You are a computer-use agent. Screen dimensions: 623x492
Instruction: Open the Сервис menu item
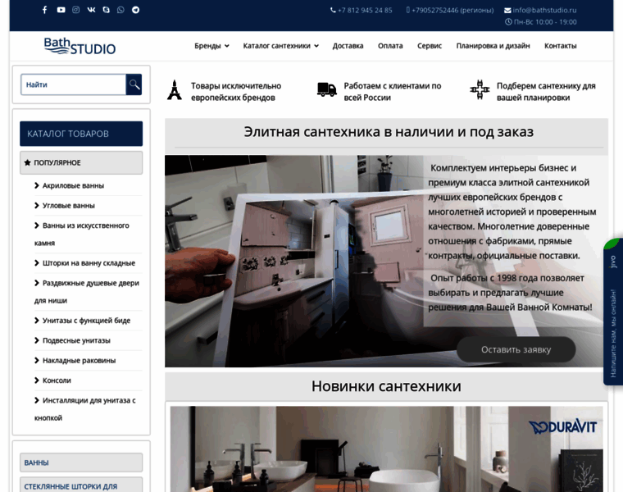pyautogui.click(x=430, y=46)
